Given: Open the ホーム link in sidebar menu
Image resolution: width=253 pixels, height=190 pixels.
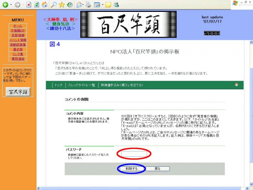Looking at the screenshot, I should (17, 26).
